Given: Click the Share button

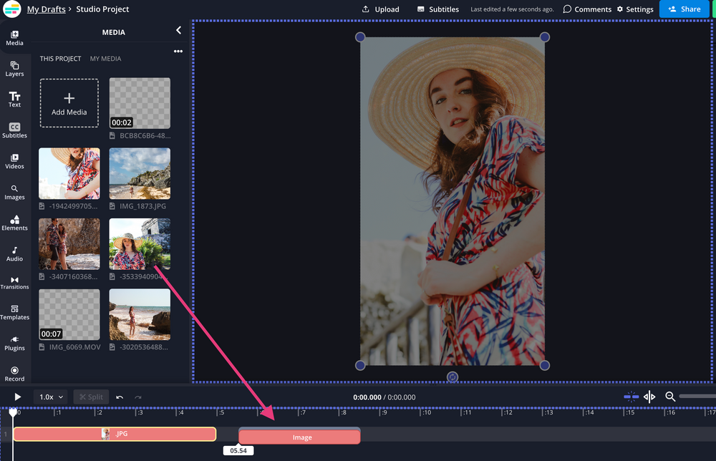Looking at the screenshot, I should pos(684,9).
